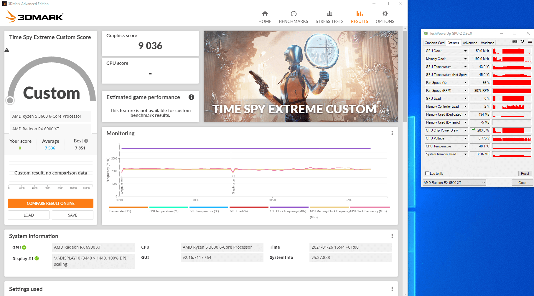Click the Close button in GPU-Z
Image resolution: width=534 pixels, height=296 pixels.
pyautogui.click(x=522, y=183)
